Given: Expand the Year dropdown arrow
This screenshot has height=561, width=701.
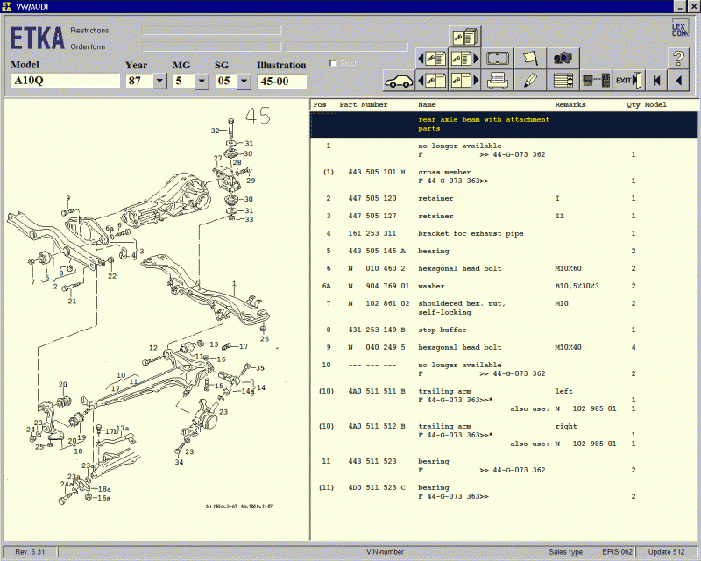Looking at the screenshot, I should click(159, 82).
